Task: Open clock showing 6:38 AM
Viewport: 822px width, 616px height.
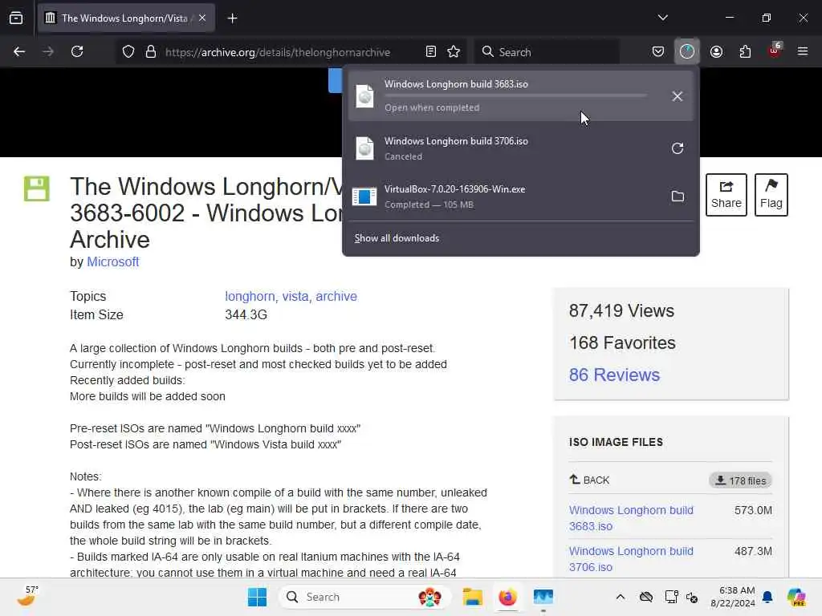Action: [x=733, y=597]
